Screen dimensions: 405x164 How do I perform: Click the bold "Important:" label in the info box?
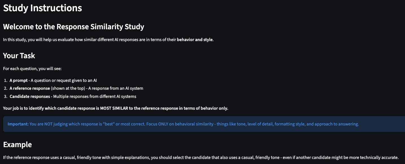point(18,124)
